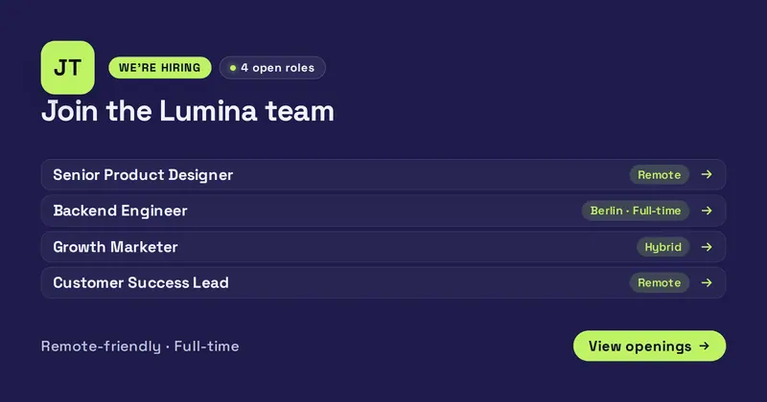This screenshot has width=767, height=402.
Task: Click the Remote tag on Senior Product Designer
Action: (x=659, y=174)
